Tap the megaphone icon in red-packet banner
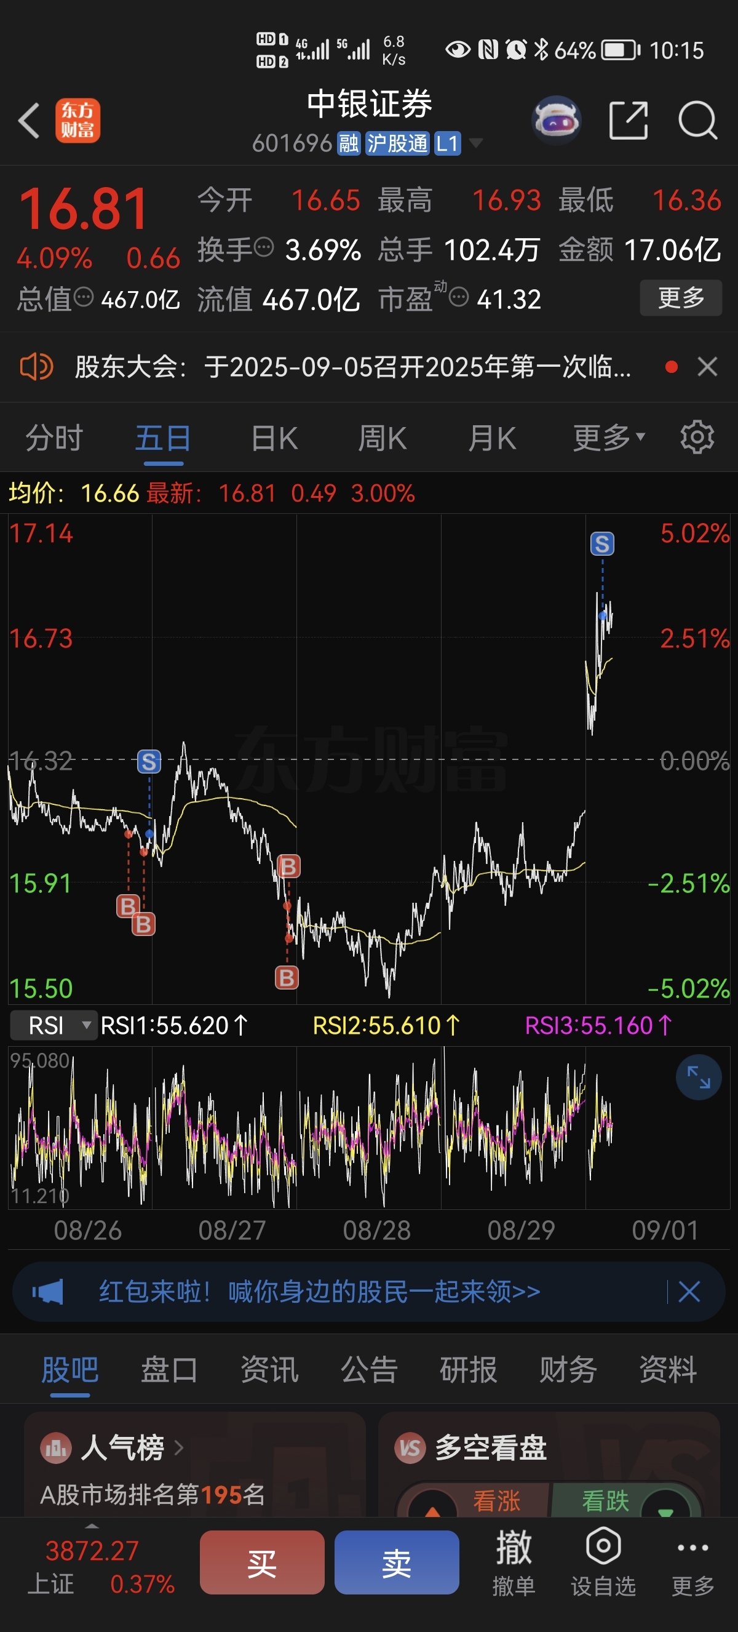This screenshot has height=1632, width=738. click(48, 1291)
